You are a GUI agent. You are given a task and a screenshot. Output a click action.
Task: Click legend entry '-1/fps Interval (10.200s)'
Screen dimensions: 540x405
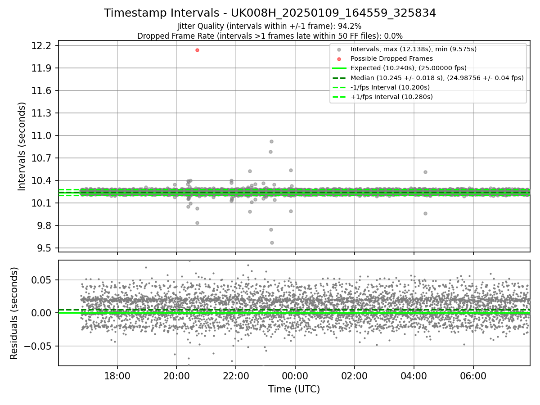click(390, 87)
